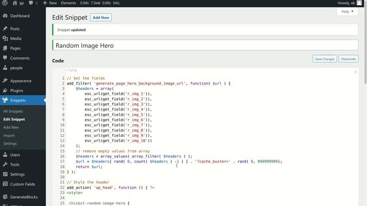Click the GenerateBlocks icon
Image resolution: width=367 pixels, height=206 pixels.
tap(5, 197)
